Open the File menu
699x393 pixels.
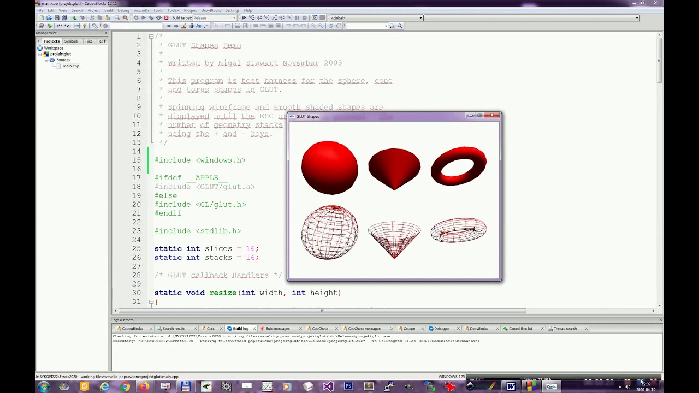pos(40,10)
